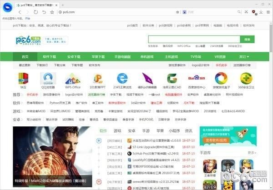Open the browser hamburger menu
Screen dimensions: 273x190
click(x=268, y=12)
